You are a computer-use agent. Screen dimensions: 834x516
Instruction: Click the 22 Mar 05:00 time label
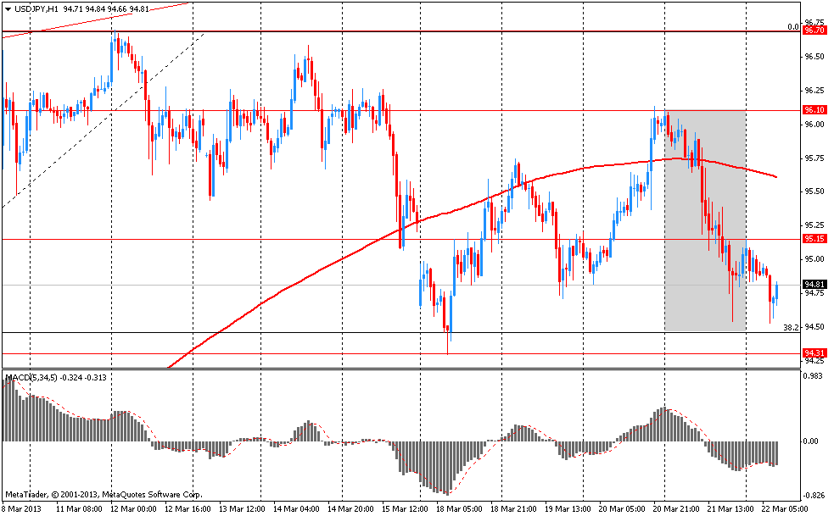[x=783, y=508]
